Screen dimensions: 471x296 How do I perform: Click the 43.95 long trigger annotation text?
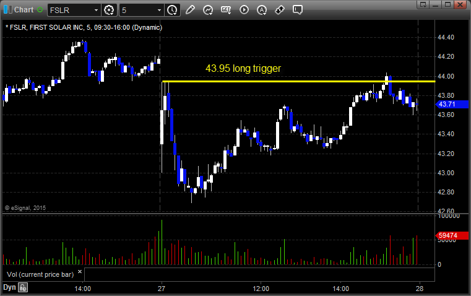(243, 69)
